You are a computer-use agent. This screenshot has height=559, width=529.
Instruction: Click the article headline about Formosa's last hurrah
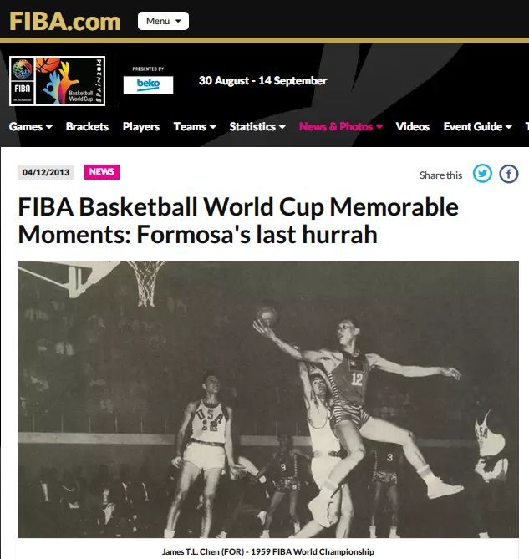click(238, 221)
